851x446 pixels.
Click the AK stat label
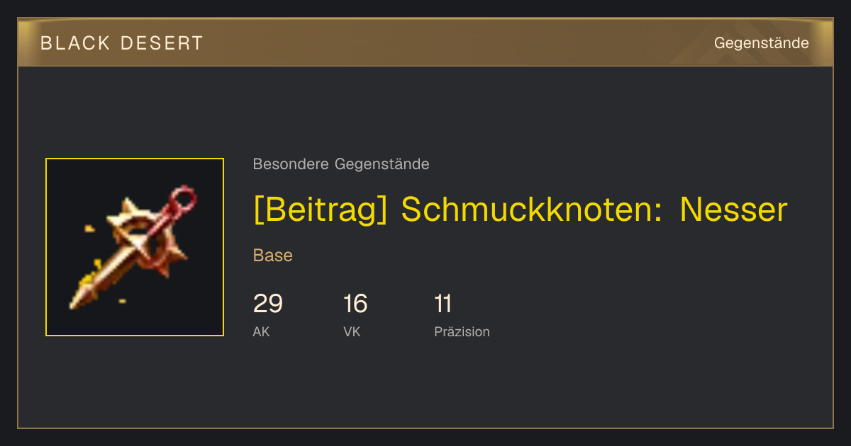[x=261, y=331]
